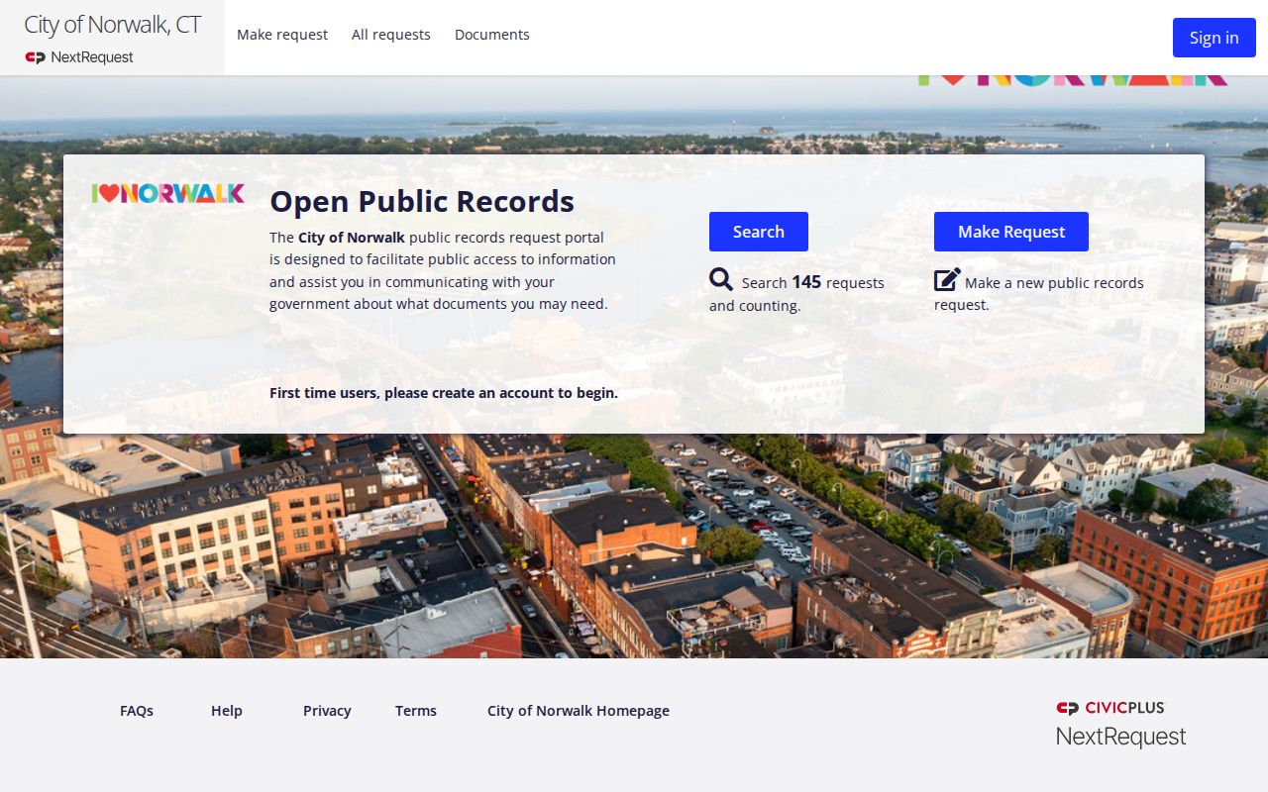Open the Help footer link
The image size is (1268, 792).
227,711
